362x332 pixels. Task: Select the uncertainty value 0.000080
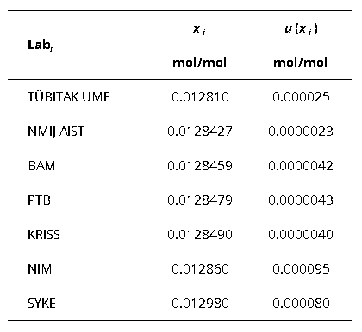(x=301, y=304)
